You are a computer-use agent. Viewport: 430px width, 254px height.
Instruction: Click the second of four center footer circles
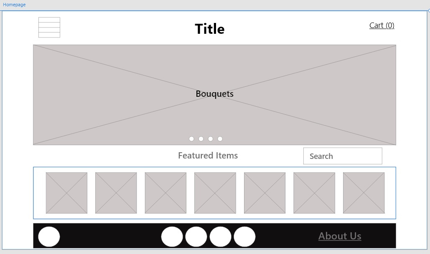coord(196,236)
